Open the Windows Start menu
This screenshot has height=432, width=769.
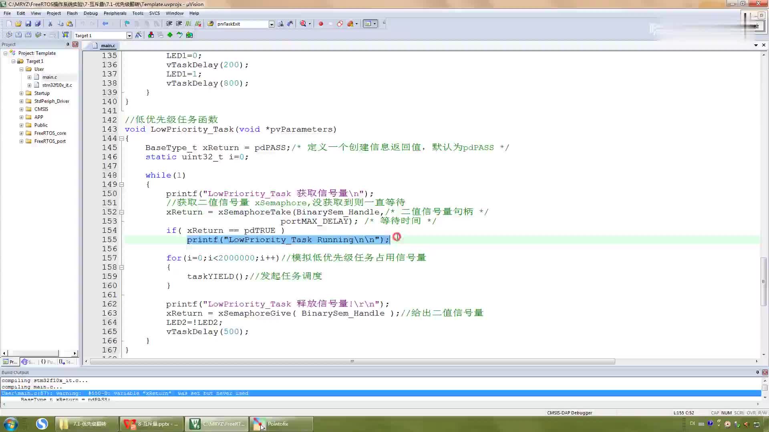[x=11, y=424]
